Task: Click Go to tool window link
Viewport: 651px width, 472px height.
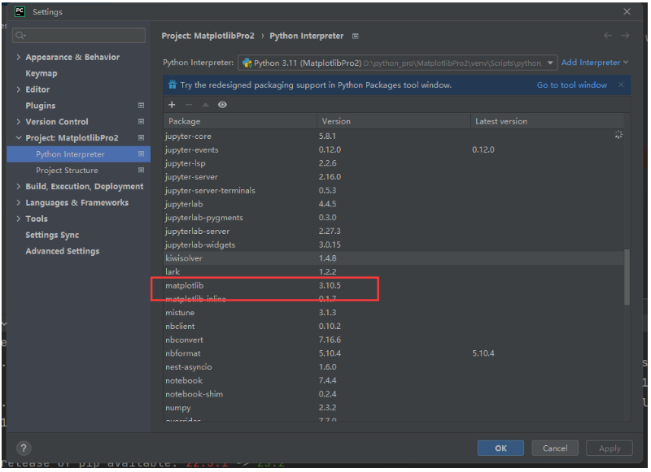Action: click(572, 85)
